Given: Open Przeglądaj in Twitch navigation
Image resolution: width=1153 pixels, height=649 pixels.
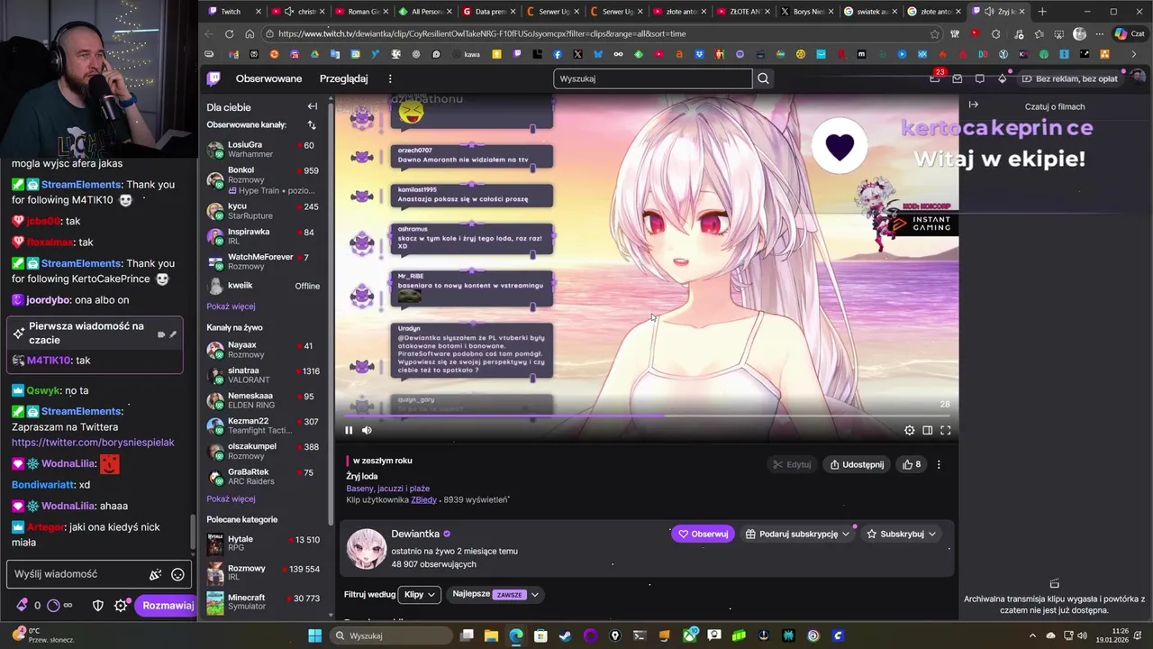Looking at the screenshot, I should pos(343,78).
